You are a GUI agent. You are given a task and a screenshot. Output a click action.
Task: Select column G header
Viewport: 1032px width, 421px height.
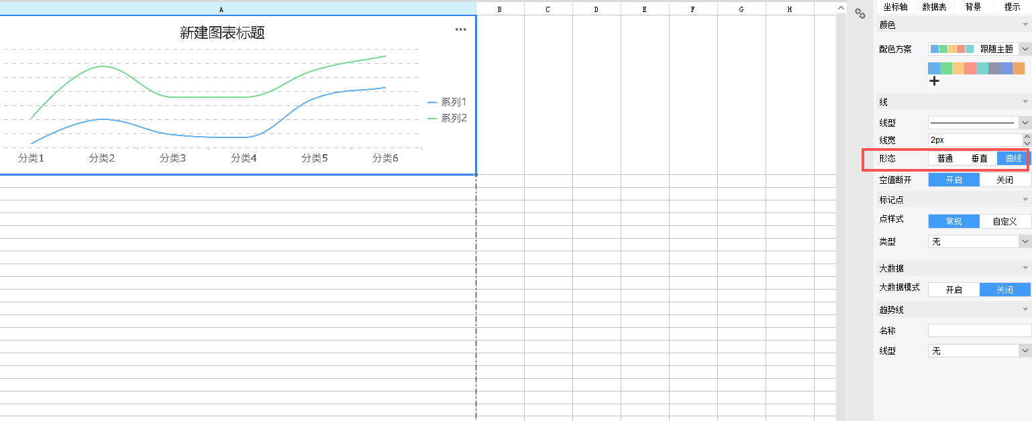[x=741, y=9]
